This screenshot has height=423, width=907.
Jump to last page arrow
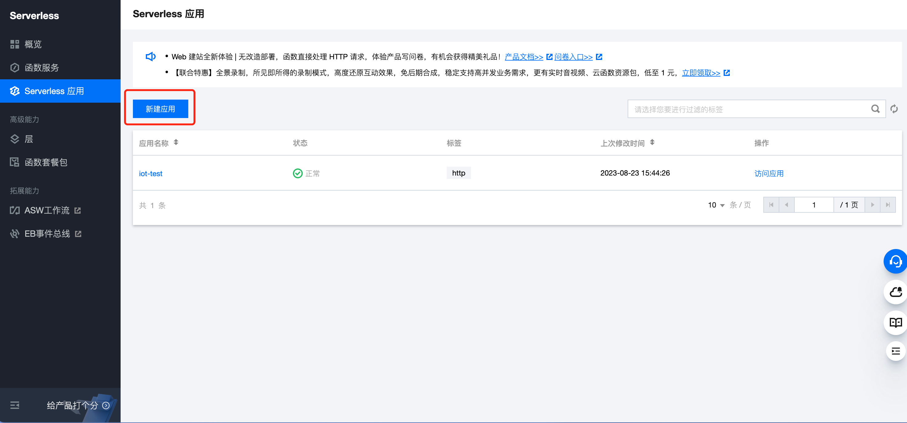point(888,205)
